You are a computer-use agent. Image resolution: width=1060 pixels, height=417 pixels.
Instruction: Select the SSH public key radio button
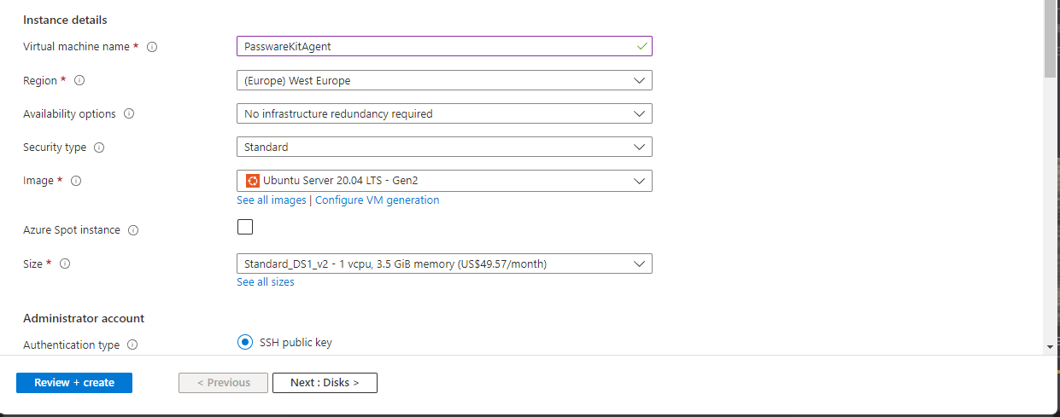pos(245,343)
